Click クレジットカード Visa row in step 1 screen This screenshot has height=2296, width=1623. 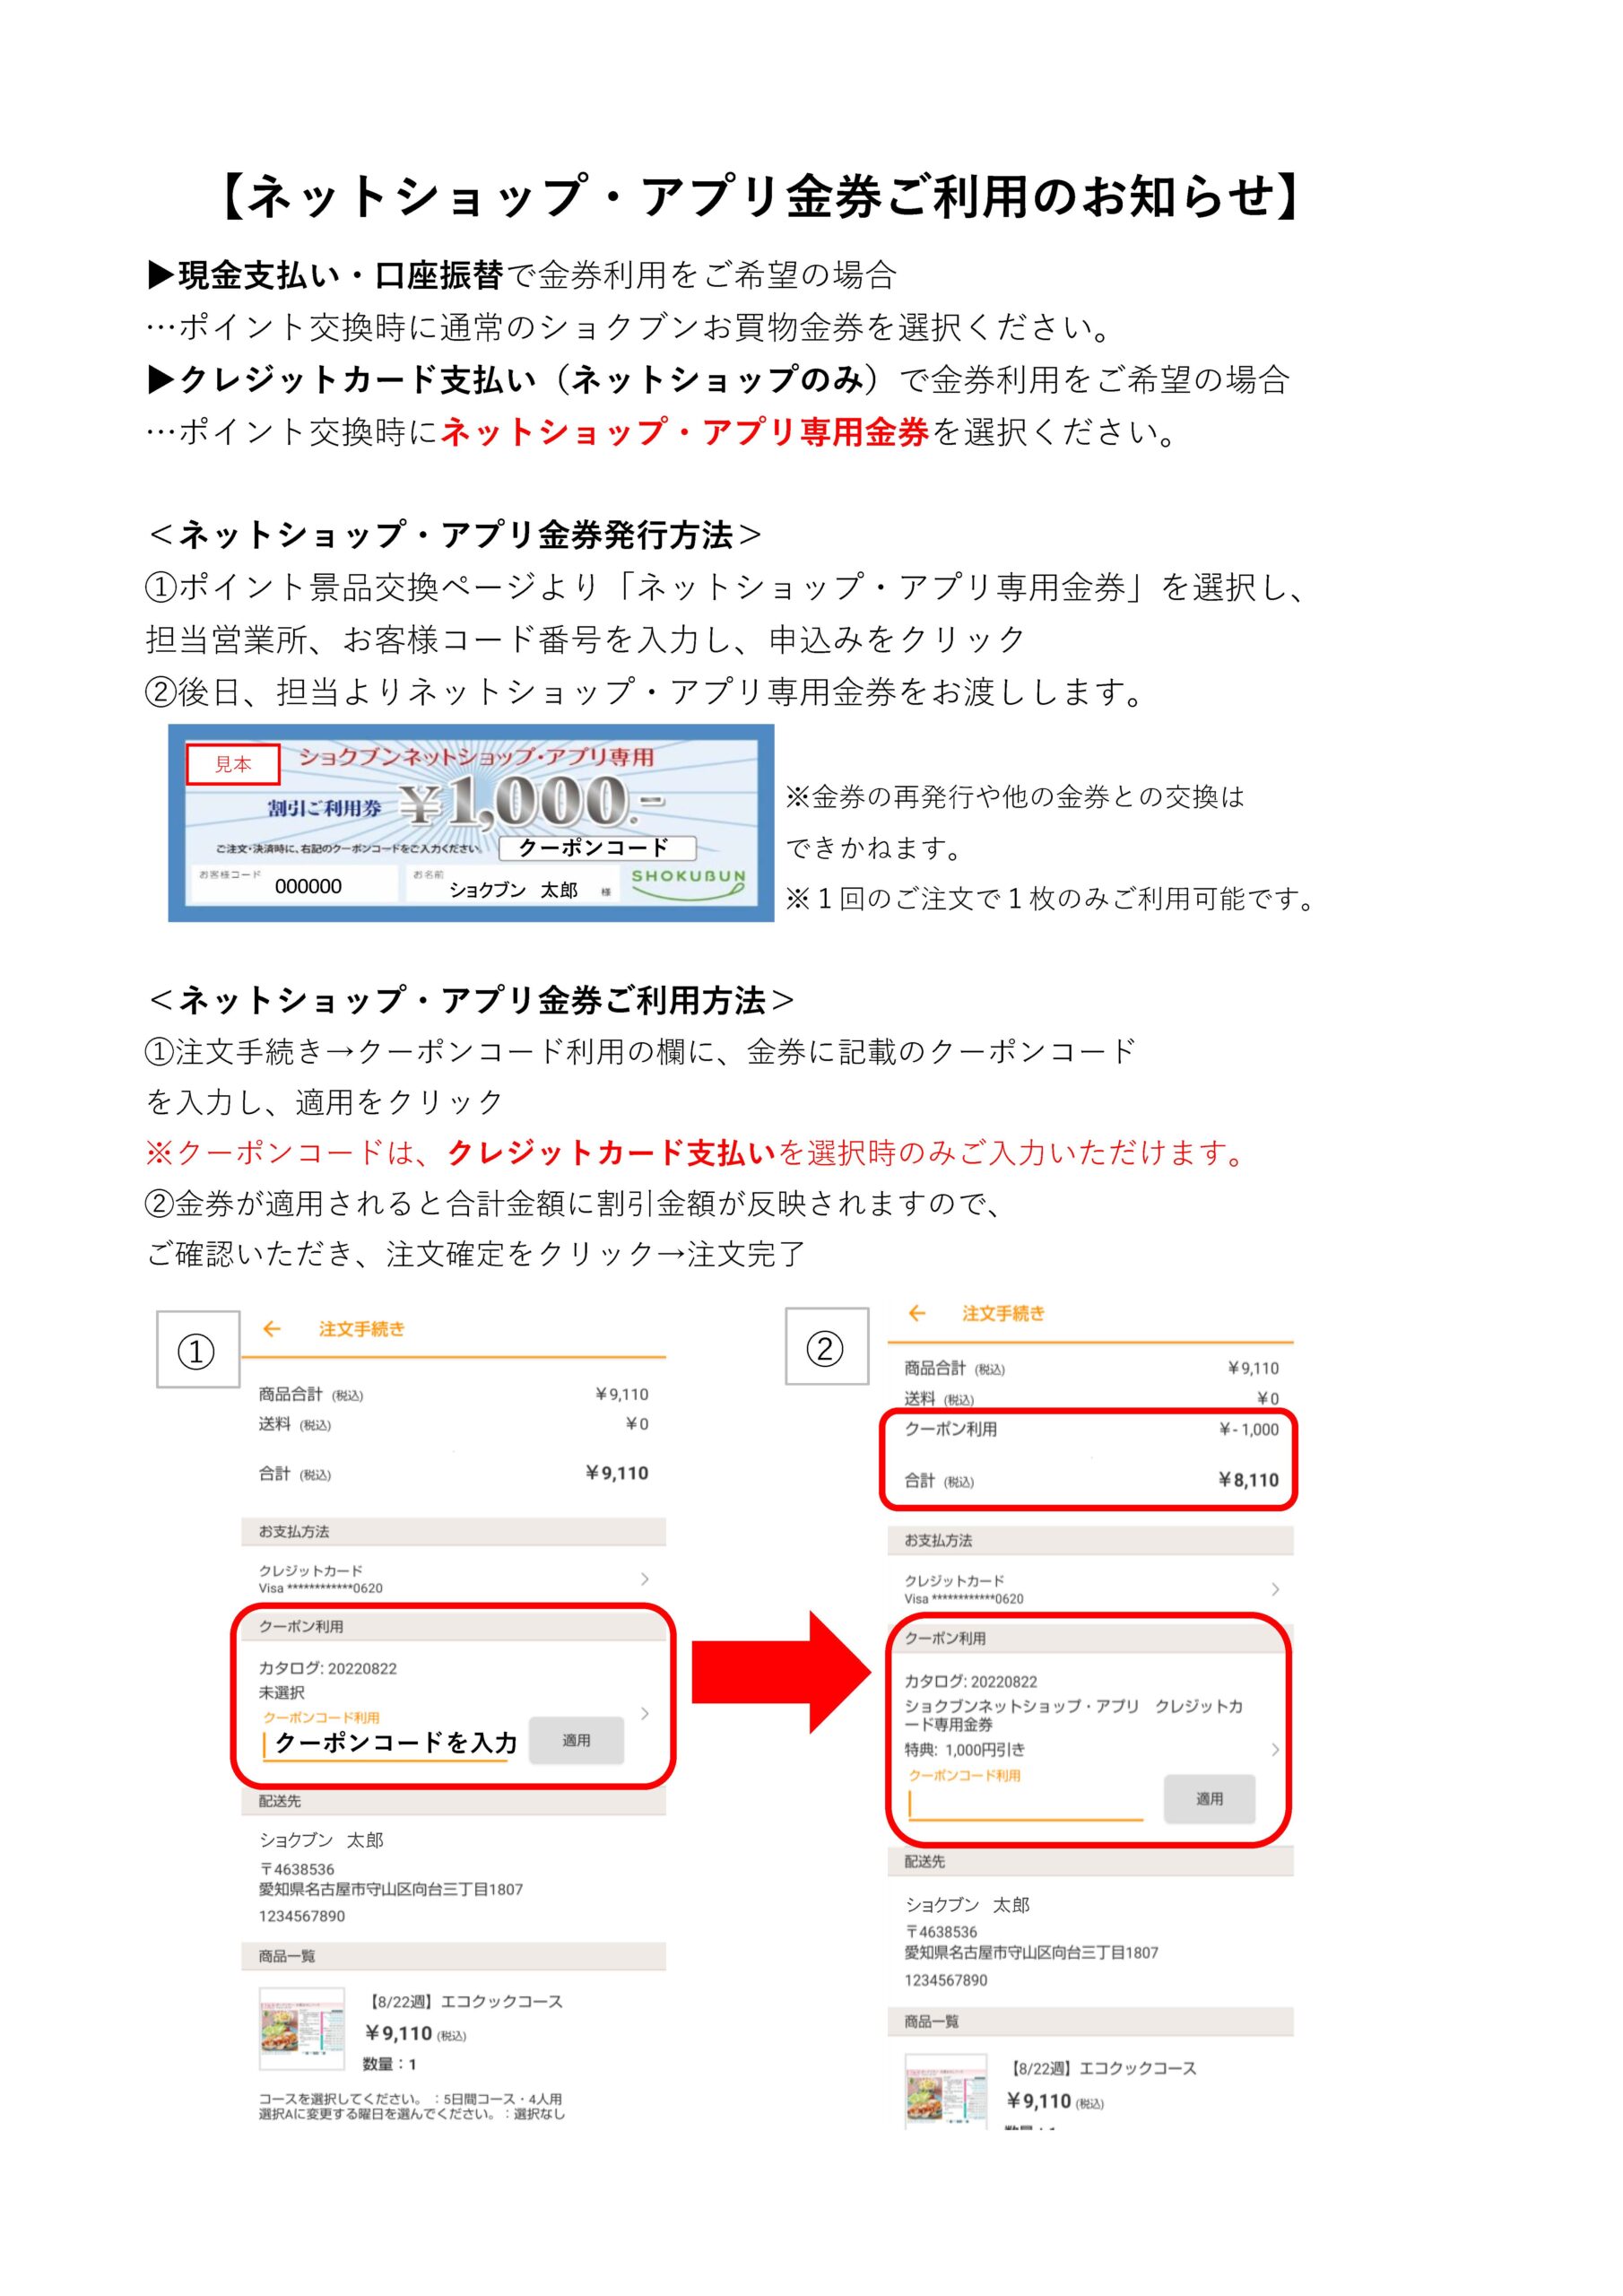454,1579
